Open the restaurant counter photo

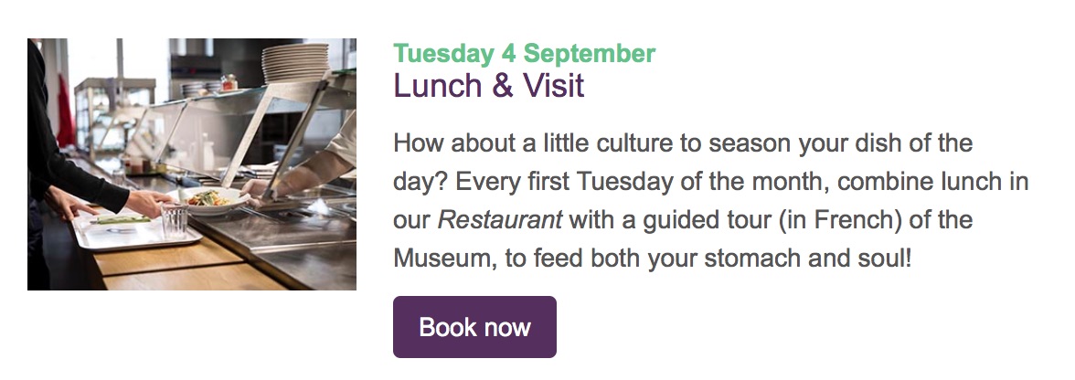192,164
